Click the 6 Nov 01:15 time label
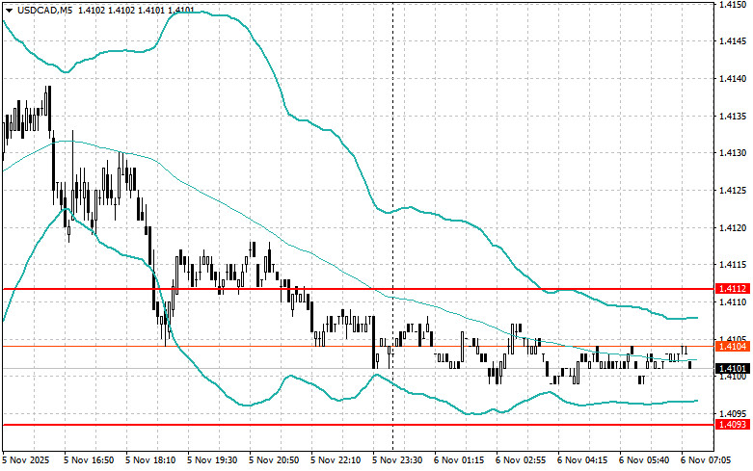The width and height of the screenshot is (753, 471). [x=459, y=460]
